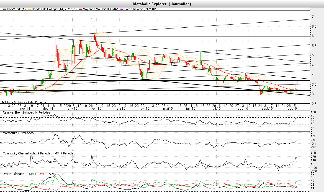
Task: Click the 'août15' month label on time axis
Action: (x=243, y=109)
